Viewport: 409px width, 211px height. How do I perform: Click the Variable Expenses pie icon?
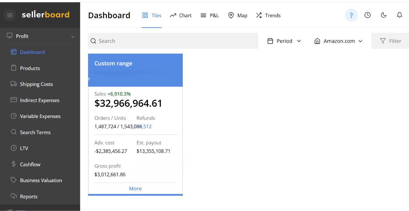tap(13, 116)
